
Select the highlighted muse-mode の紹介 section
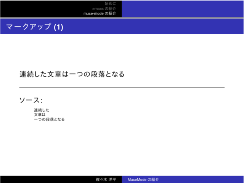coord(100,13)
